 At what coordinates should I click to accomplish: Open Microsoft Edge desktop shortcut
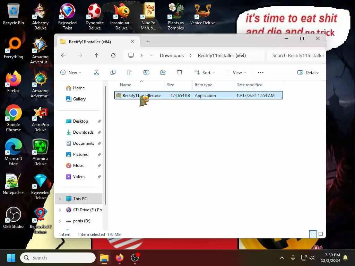(14, 152)
